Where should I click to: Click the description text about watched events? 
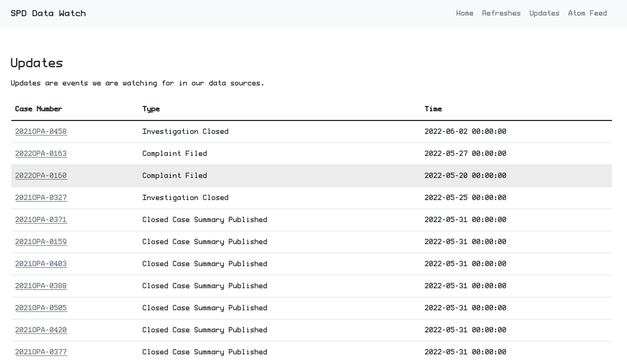pos(137,83)
